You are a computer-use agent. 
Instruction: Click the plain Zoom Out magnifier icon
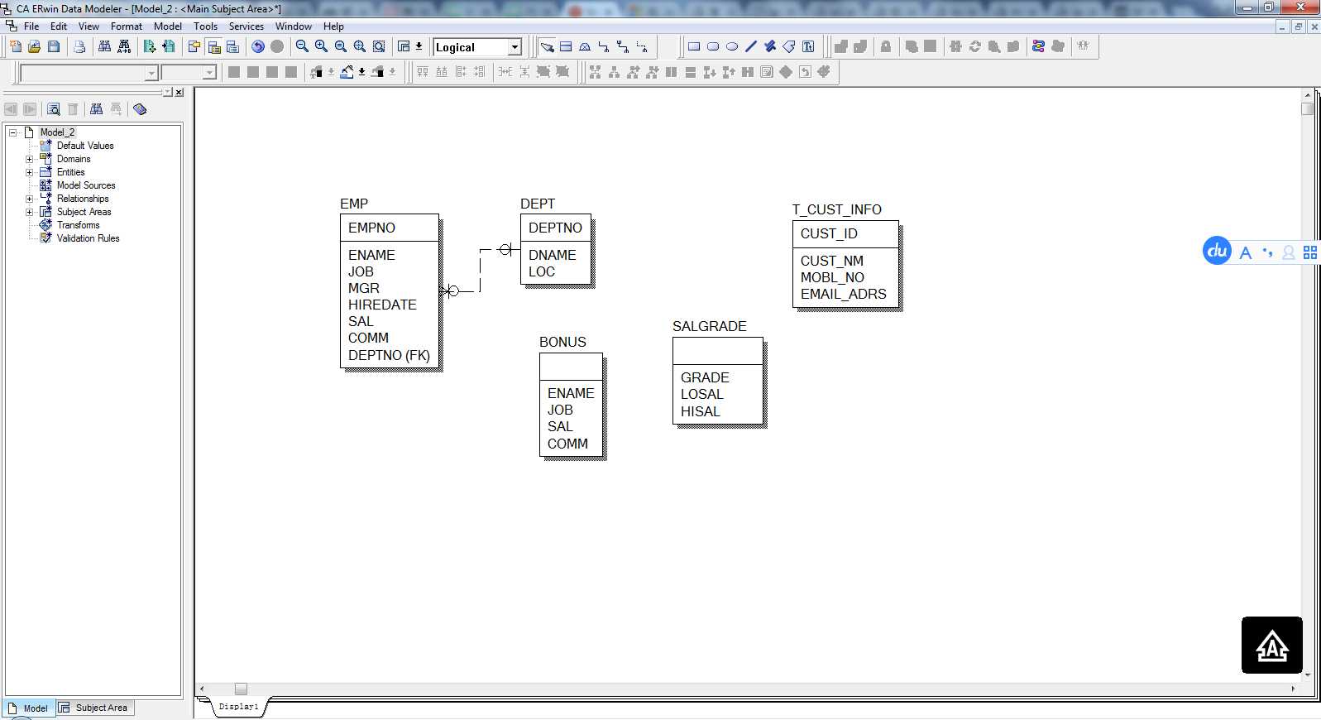point(302,46)
